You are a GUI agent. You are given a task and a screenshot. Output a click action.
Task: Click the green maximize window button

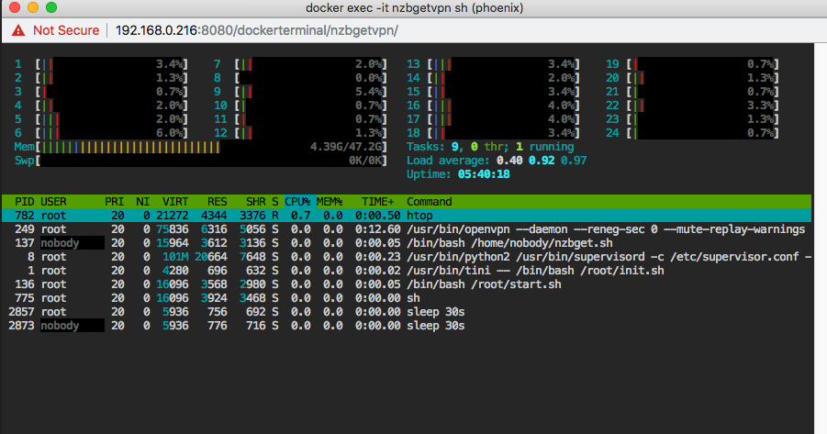click(x=51, y=7)
